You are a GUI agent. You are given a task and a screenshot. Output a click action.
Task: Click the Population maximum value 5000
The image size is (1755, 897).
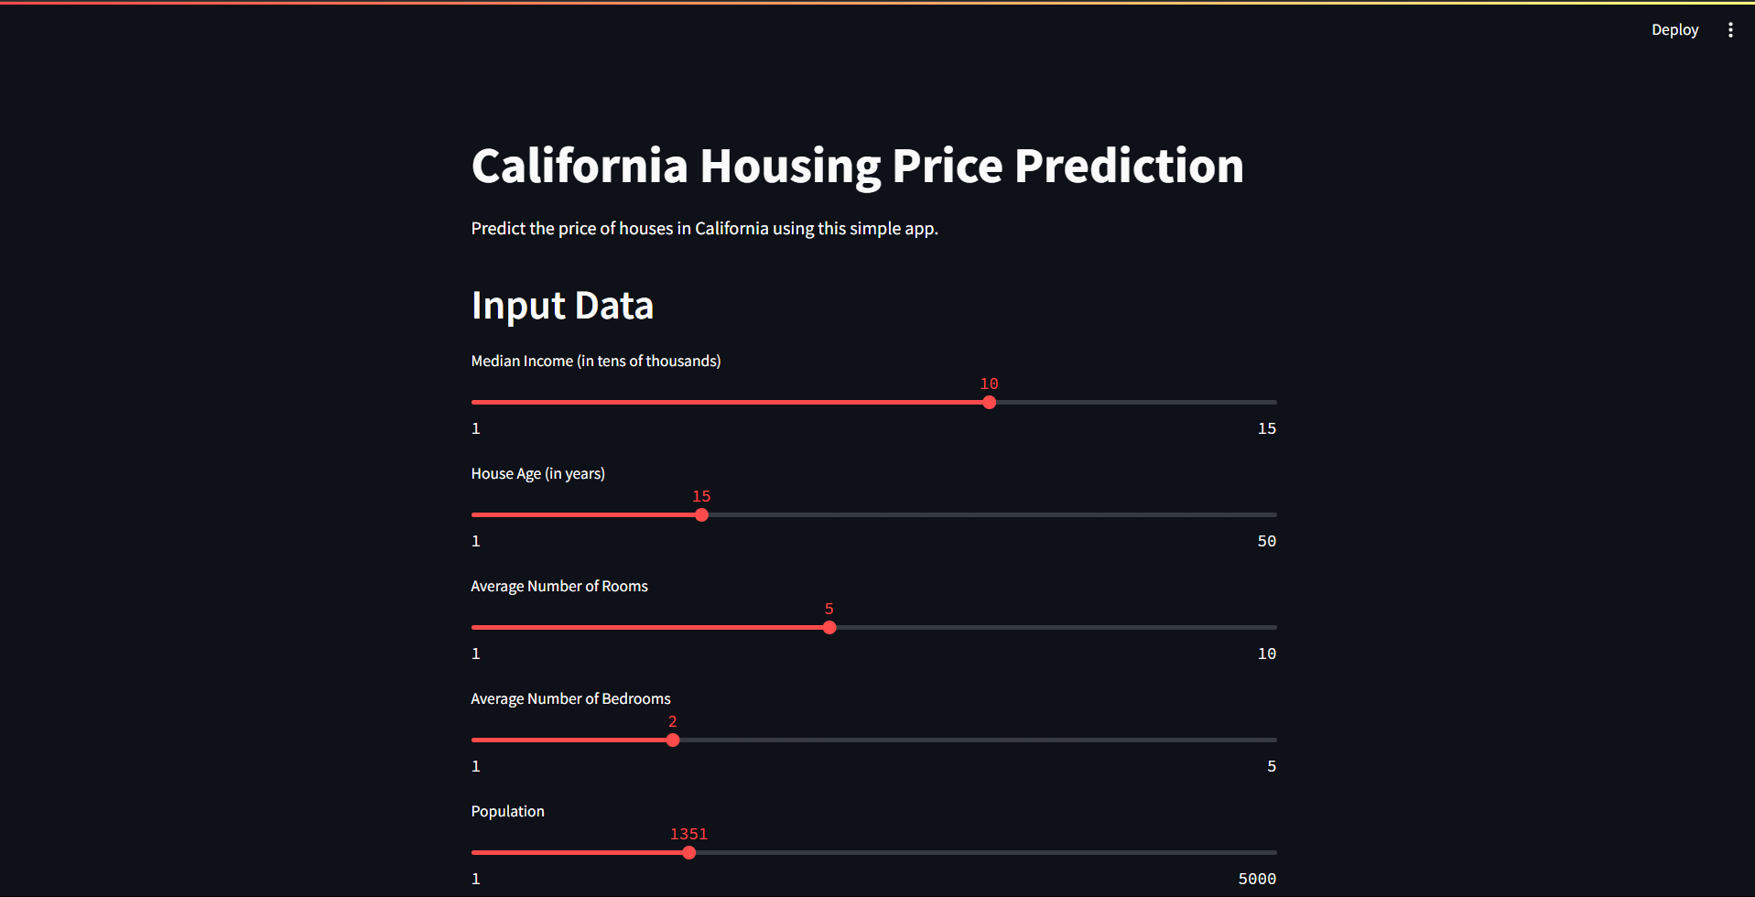pos(1256,879)
